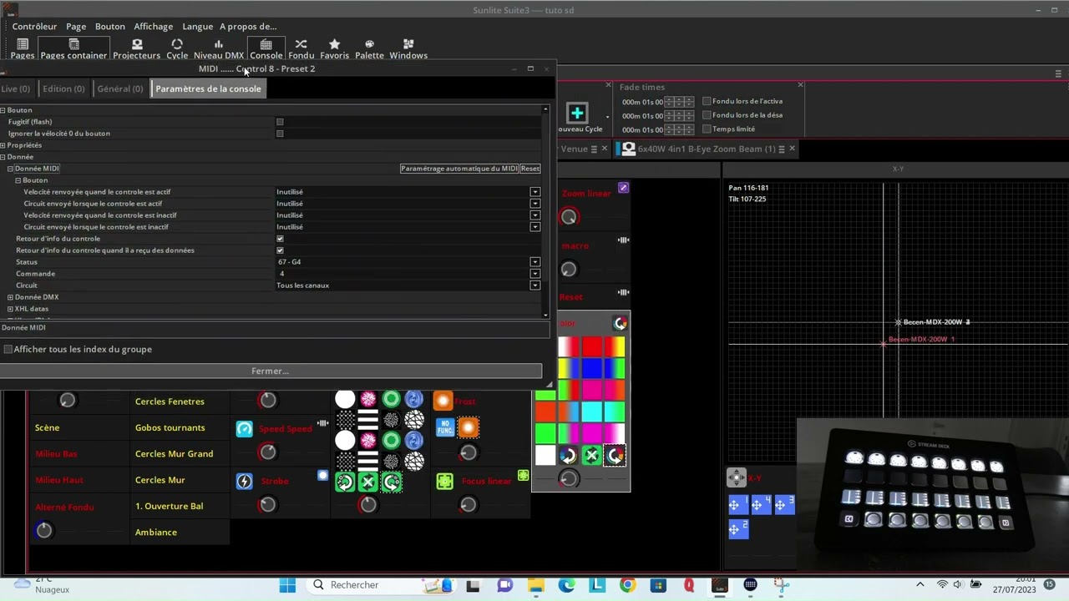The height and width of the screenshot is (601, 1069).
Task: Open the Palette toolbar icon
Action: pos(369,48)
